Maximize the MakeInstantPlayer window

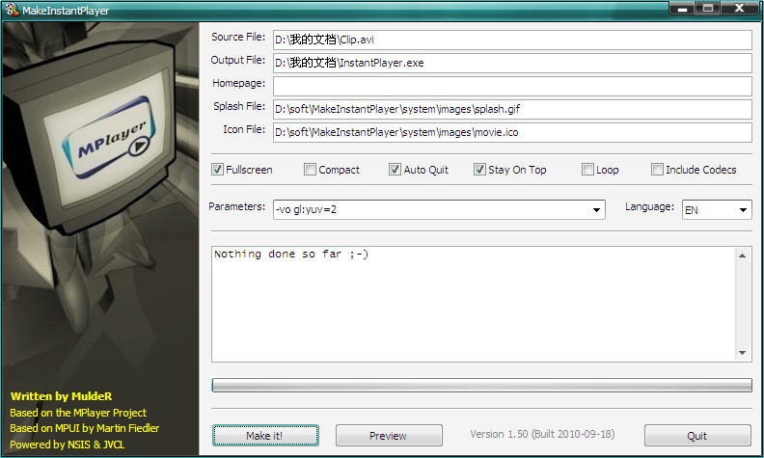click(708, 9)
